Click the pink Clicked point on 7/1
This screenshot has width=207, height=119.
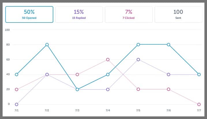tap(16, 89)
